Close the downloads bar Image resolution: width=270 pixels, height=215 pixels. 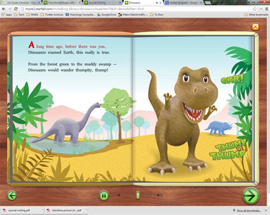tap(266, 210)
